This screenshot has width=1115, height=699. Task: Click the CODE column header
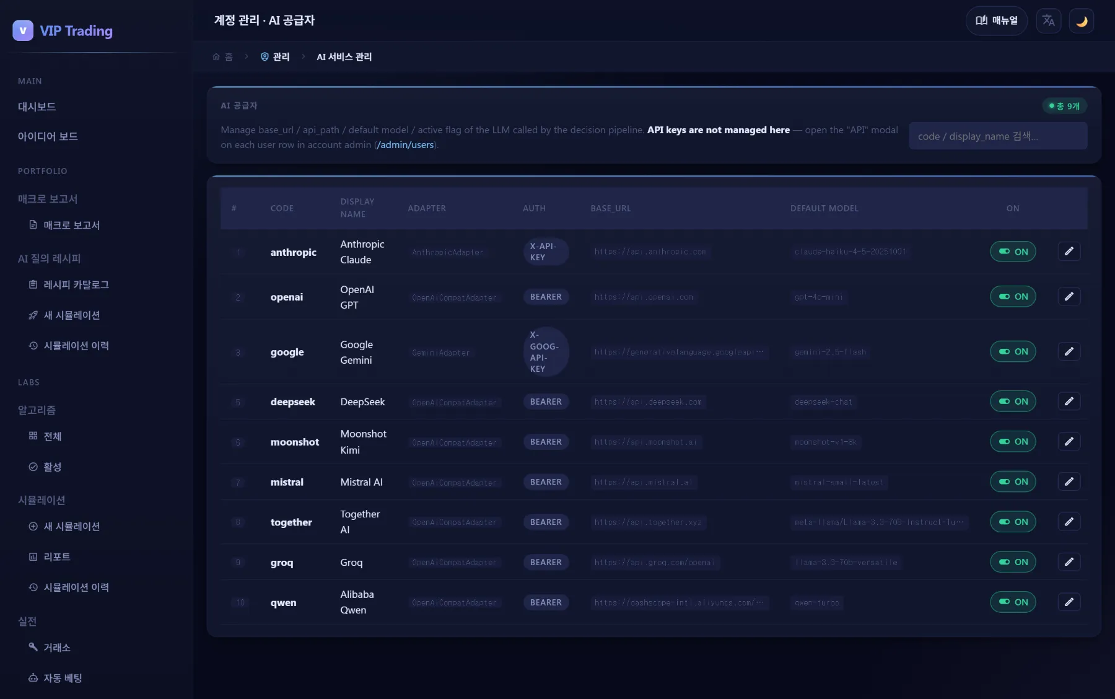(282, 209)
